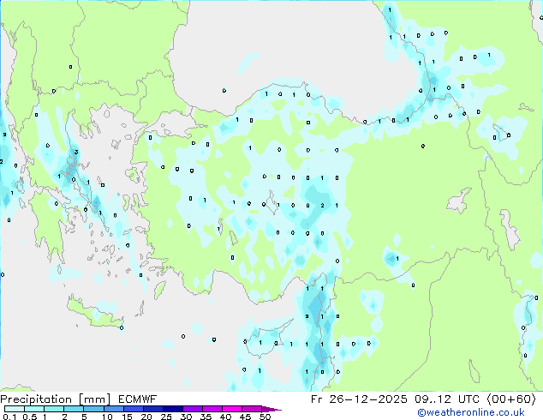
Task: Click the 40–45 mm magenta legend swatch
Action: (x=232, y=409)
